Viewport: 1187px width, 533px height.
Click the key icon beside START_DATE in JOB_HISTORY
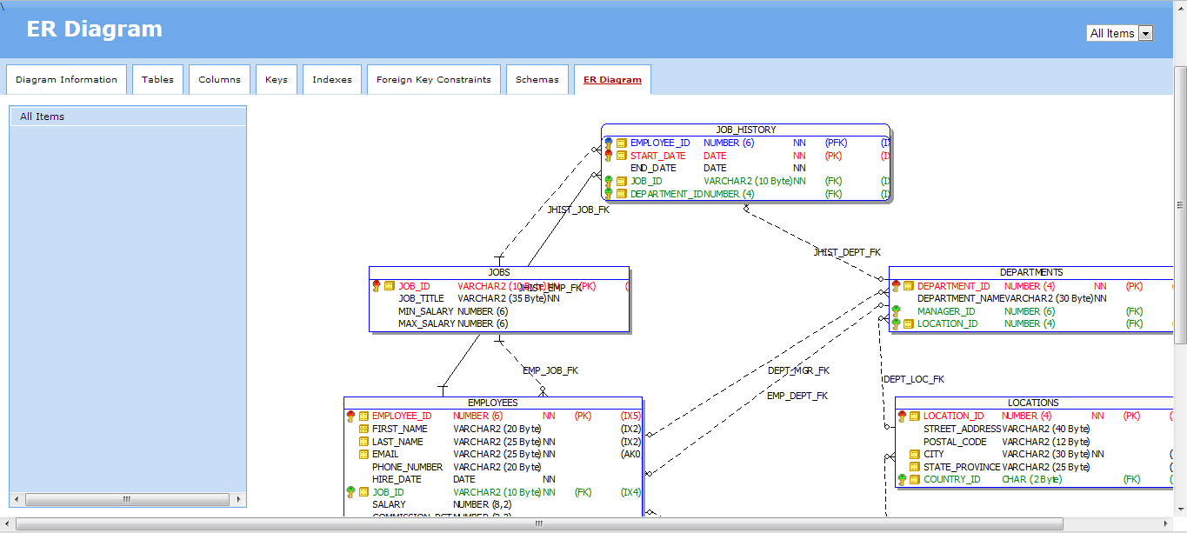pyautogui.click(x=609, y=156)
